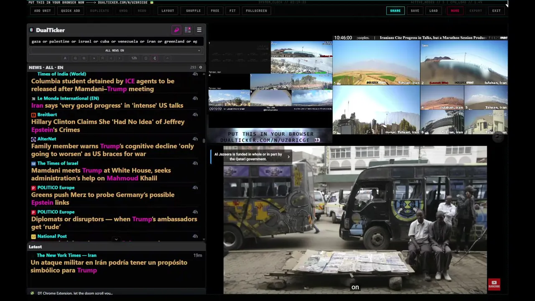The height and width of the screenshot is (301, 535).
Task: Click the Al Jazeera video of painted minibuses
Action: click(355, 220)
